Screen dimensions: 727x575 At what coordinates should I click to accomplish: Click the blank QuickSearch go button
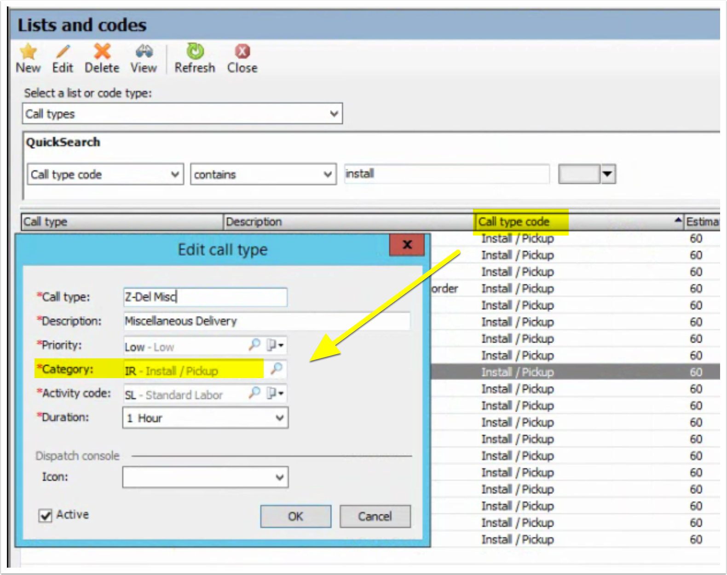click(579, 174)
